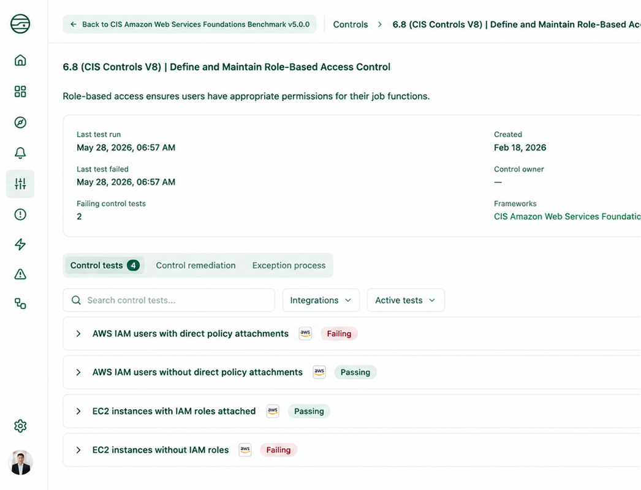Click the Last test run date value
The height and width of the screenshot is (490, 641).
126,148
